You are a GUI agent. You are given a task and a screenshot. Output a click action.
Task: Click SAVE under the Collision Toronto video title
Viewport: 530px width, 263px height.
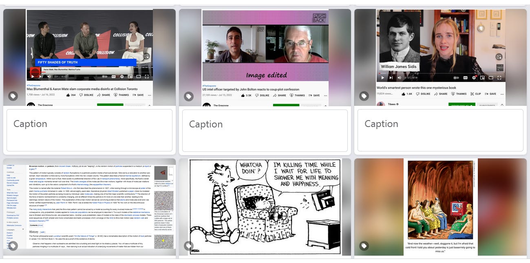click(x=138, y=95)
